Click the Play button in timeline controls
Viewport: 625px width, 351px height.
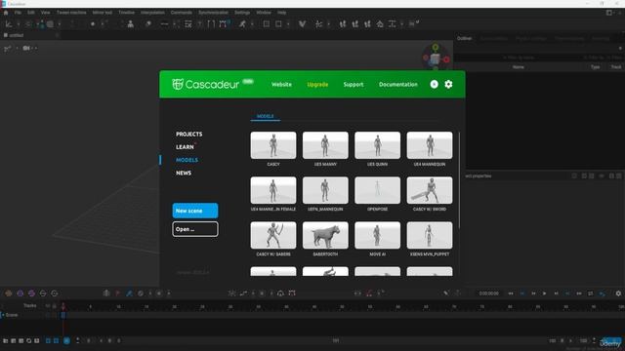coord(545,293)
